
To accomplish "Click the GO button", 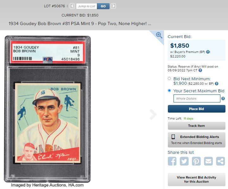I will tap(103, 6).
